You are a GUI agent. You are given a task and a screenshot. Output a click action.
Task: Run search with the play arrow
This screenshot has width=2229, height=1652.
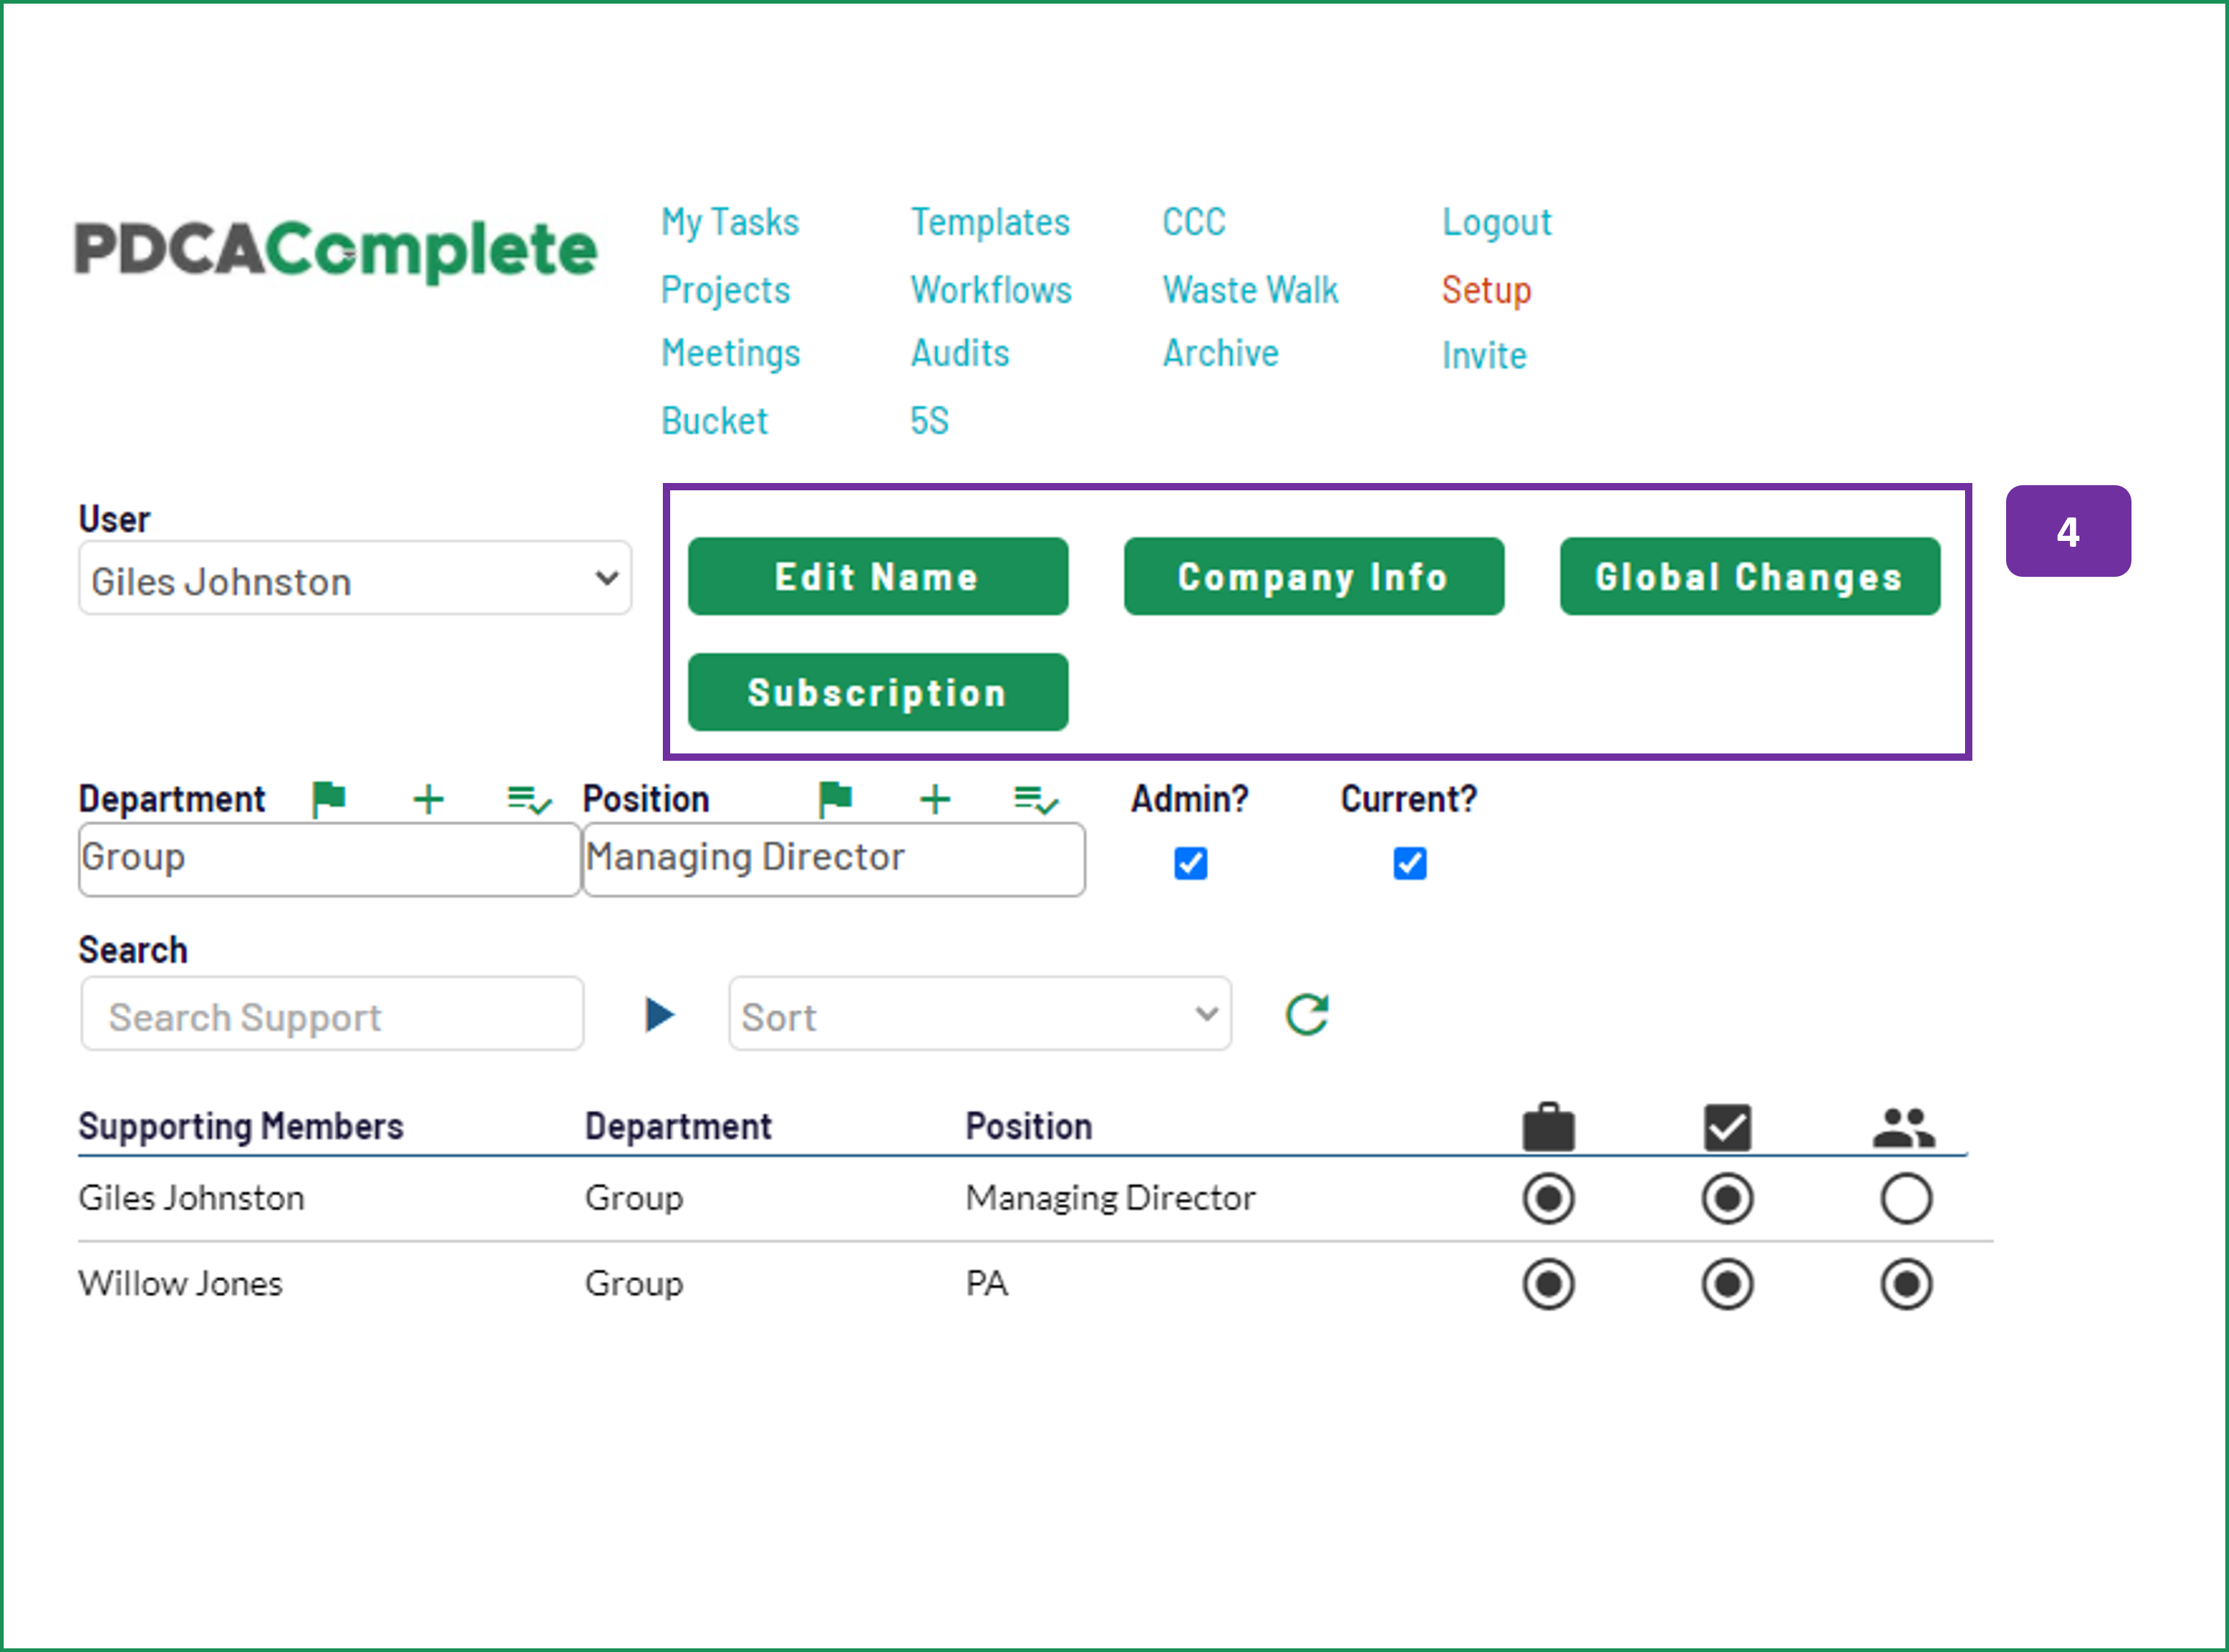[x=659, y=1014]
